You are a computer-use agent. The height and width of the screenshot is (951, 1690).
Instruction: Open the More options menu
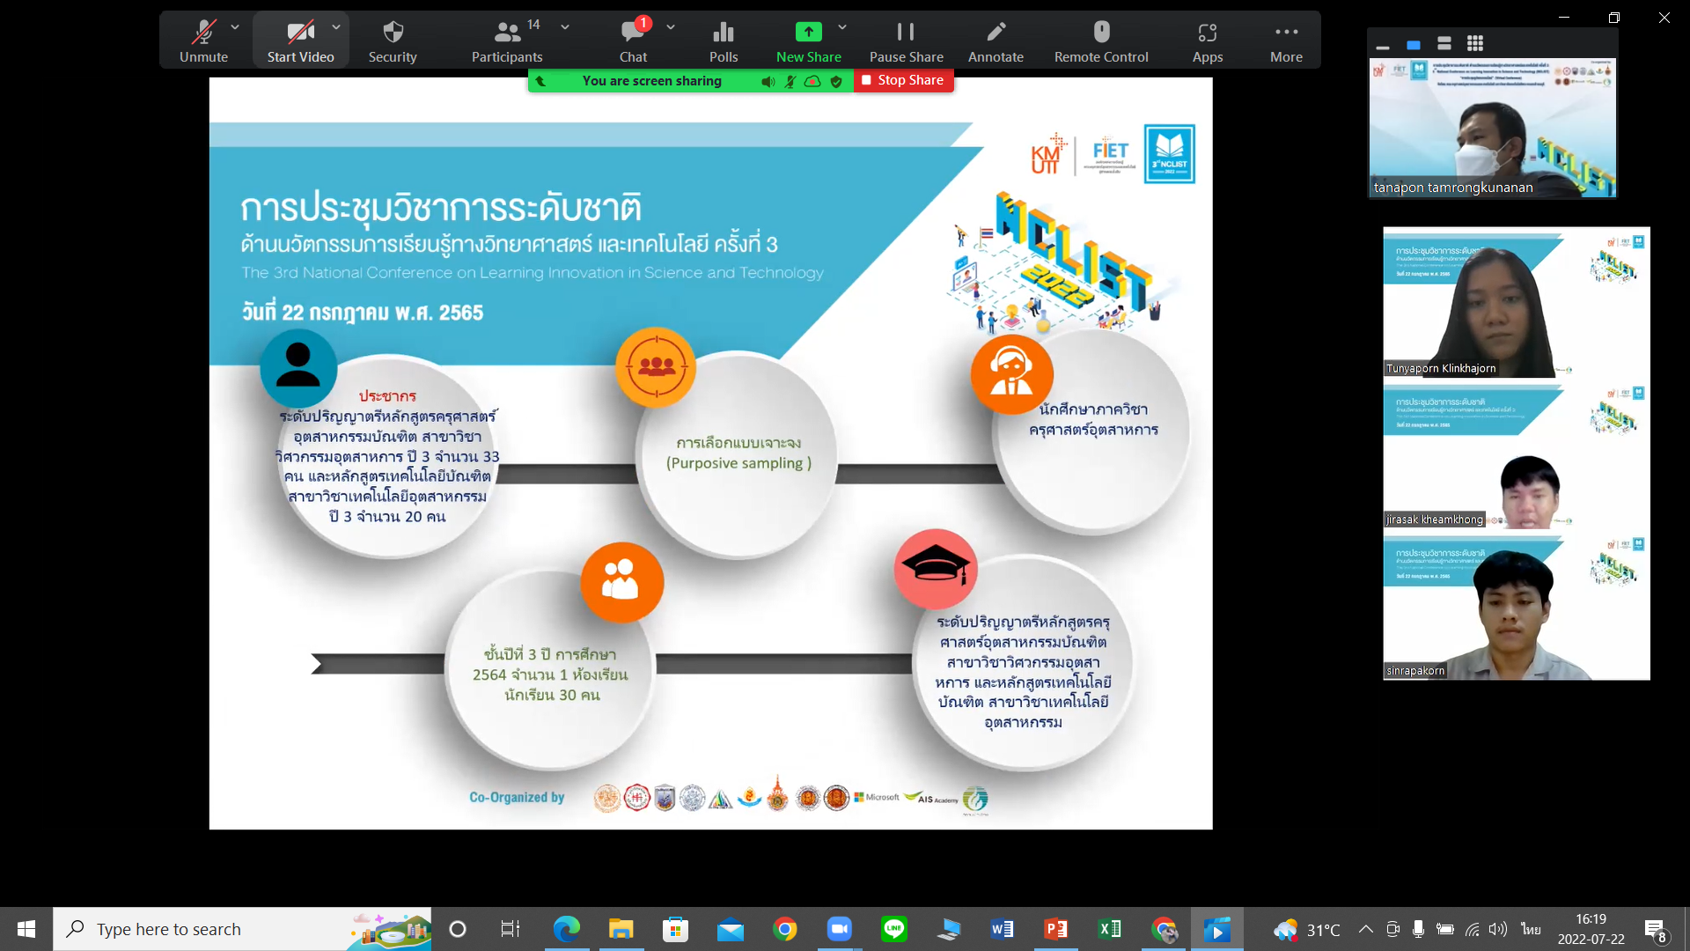tap(1285, 41)
